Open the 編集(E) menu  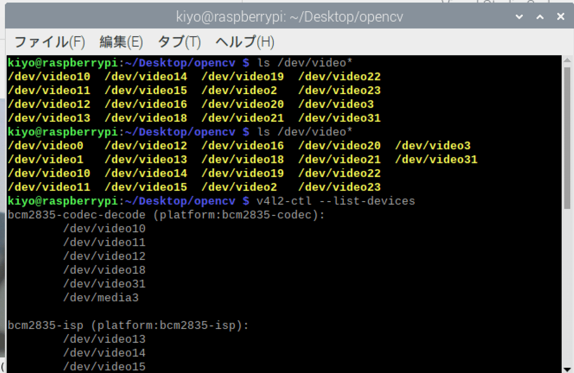click(121, 42)
